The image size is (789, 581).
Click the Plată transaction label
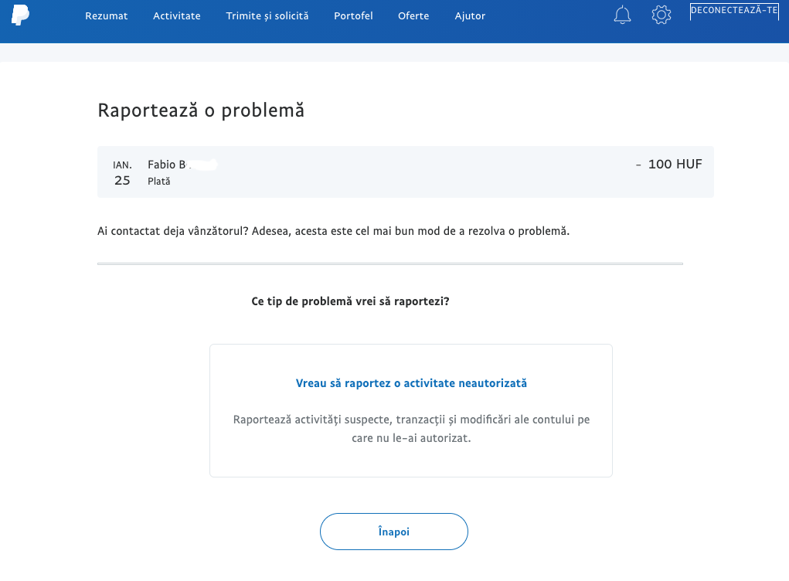pos(159,181)
